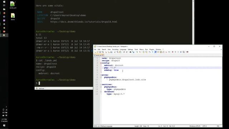229x129 pixels.
Task: Click "phpmyadmin.drupaltest.lndo.site" text in editor
Action: click(127, 80)
